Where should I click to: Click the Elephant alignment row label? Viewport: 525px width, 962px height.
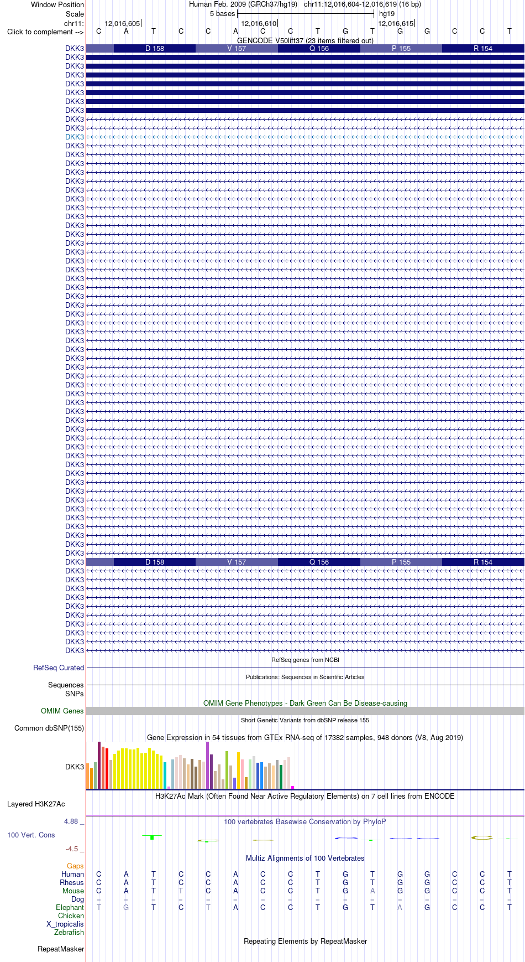pyautogui.click(x=70, y=907)
